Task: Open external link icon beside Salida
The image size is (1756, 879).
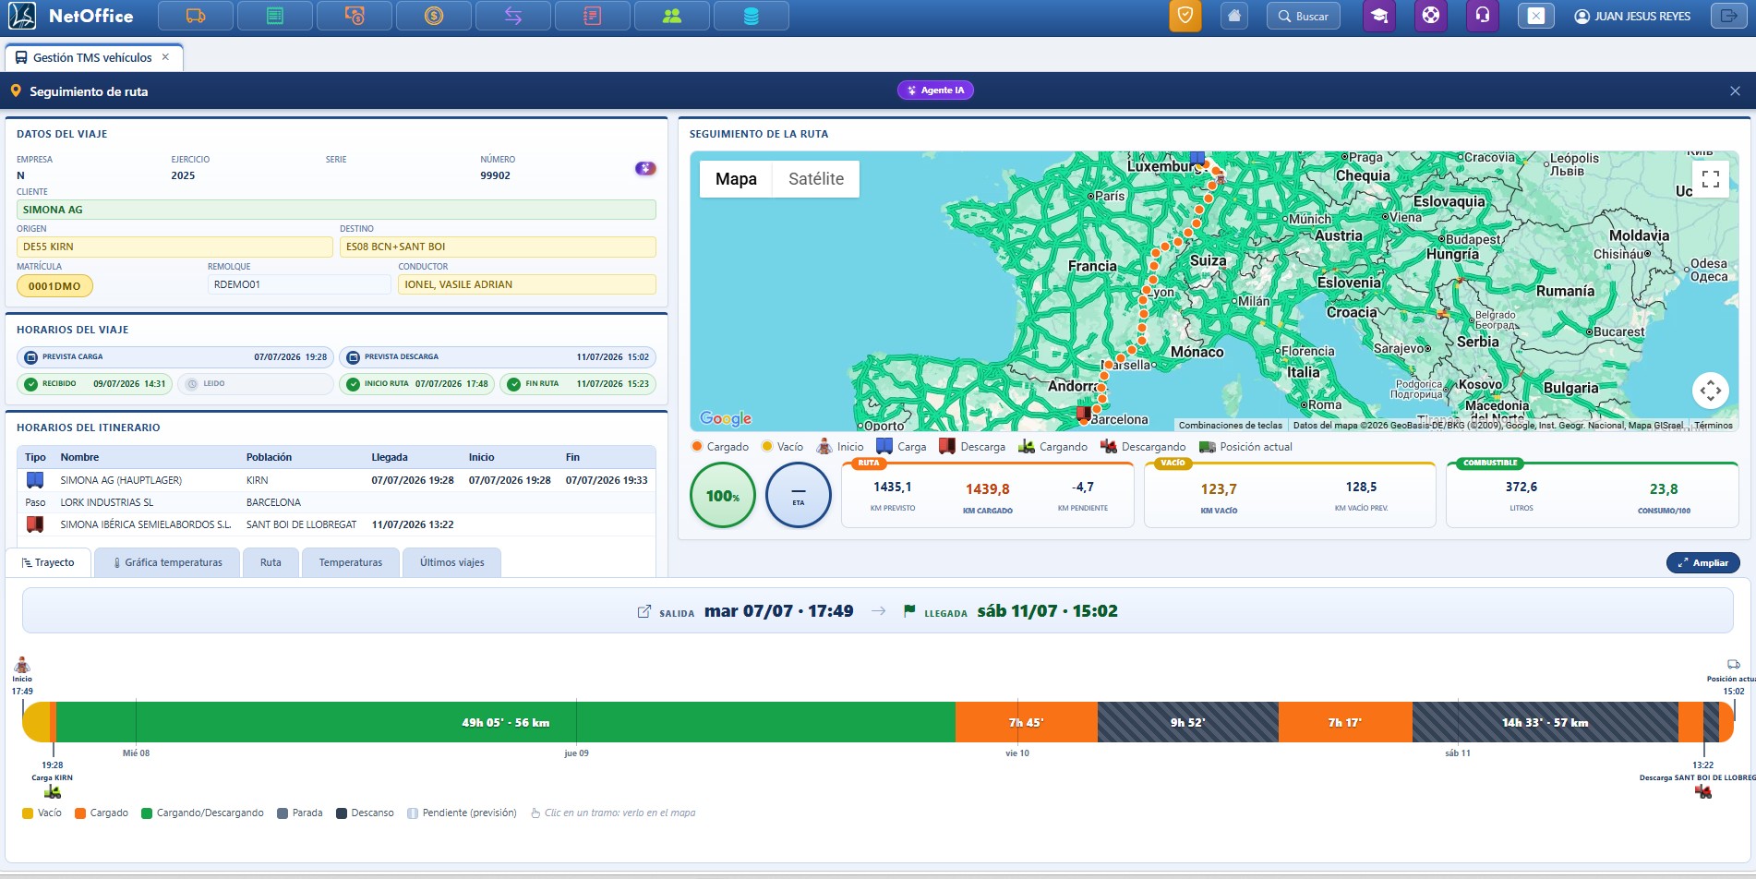Action: 643,611
